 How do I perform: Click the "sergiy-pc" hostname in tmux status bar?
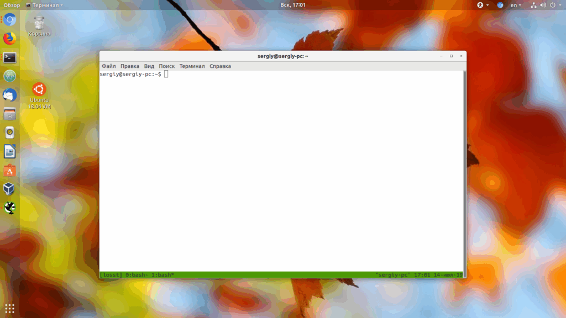coord(393,275)
